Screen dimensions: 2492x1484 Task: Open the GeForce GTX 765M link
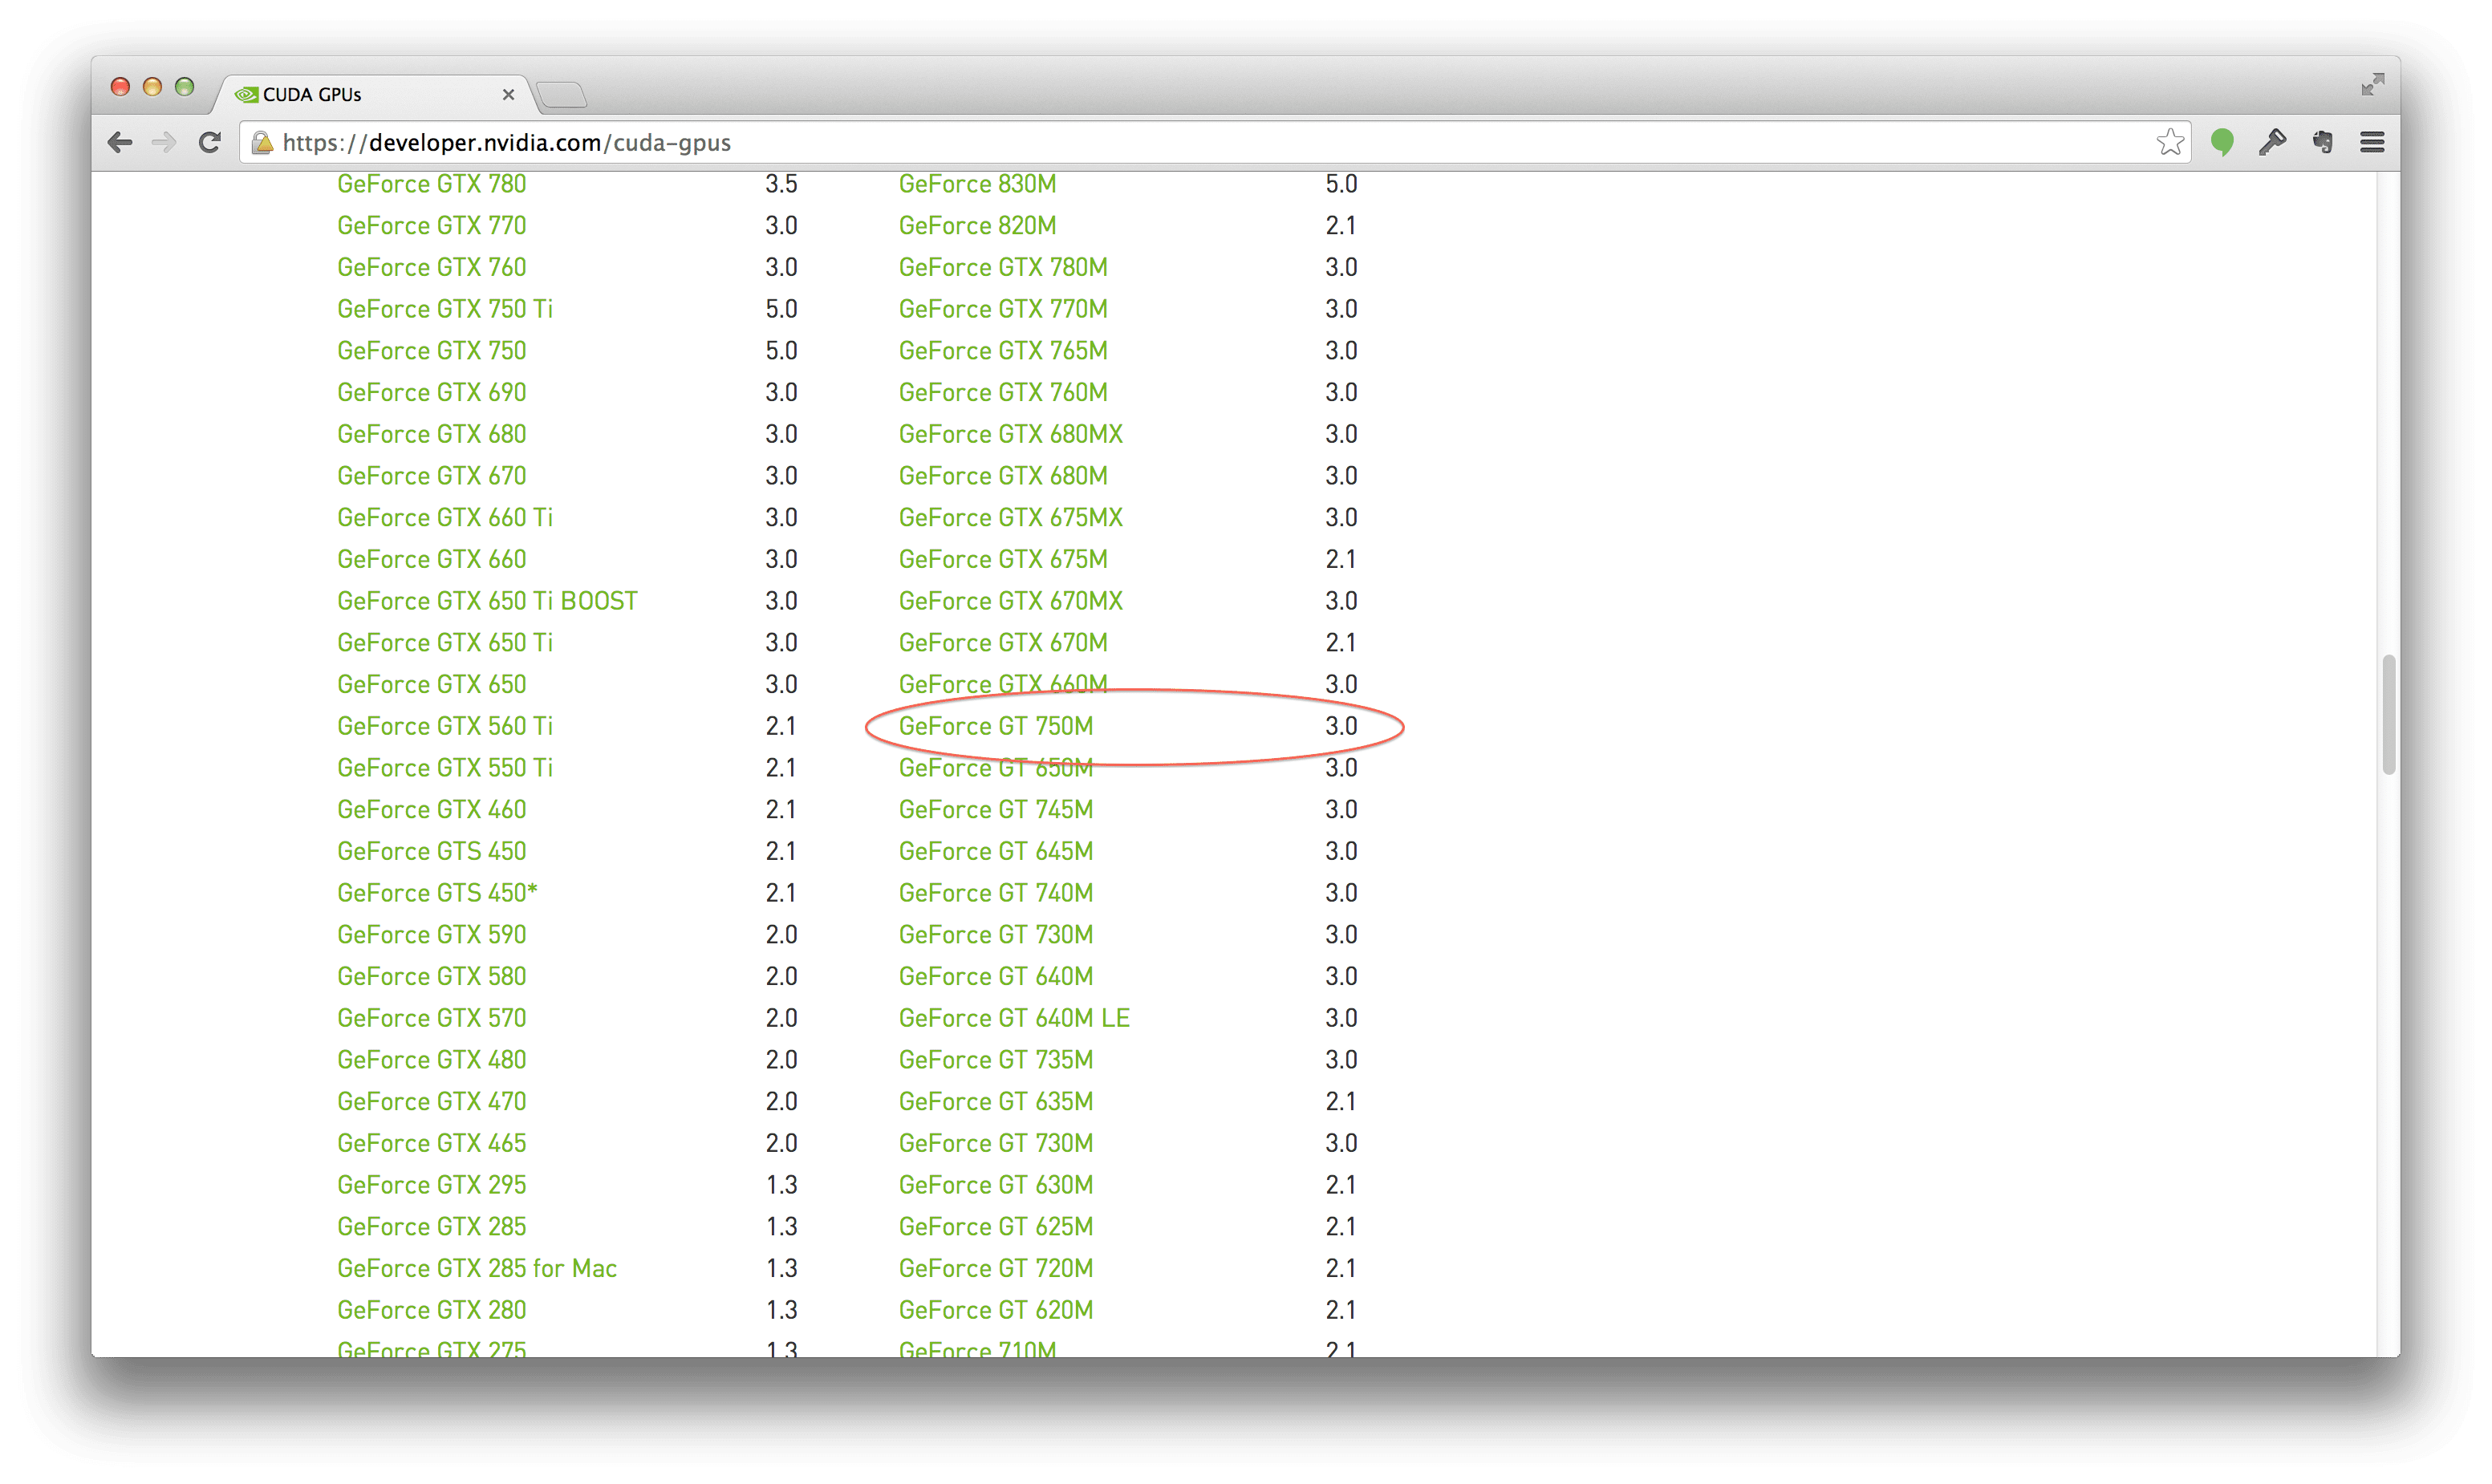[x=1003, y=351]
